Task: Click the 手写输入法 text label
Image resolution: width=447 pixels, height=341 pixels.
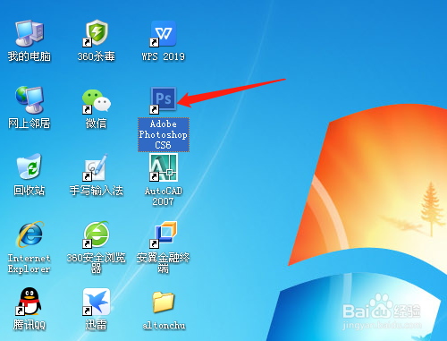Action: (96, 191)
